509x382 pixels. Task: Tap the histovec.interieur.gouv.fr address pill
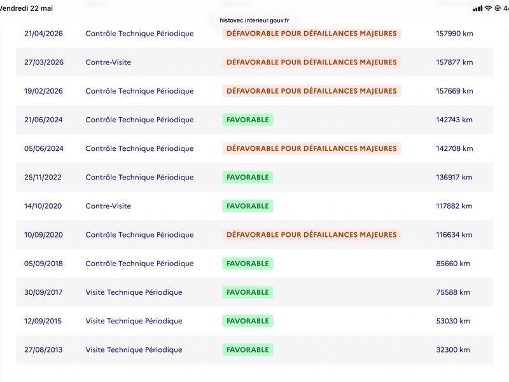point(254,20)
